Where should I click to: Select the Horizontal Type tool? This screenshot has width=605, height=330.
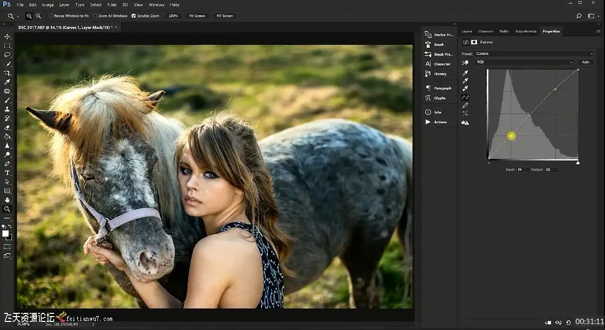[8, 173]
